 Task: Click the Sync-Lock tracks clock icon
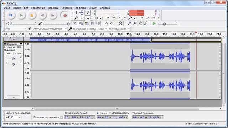coord(120,23)
